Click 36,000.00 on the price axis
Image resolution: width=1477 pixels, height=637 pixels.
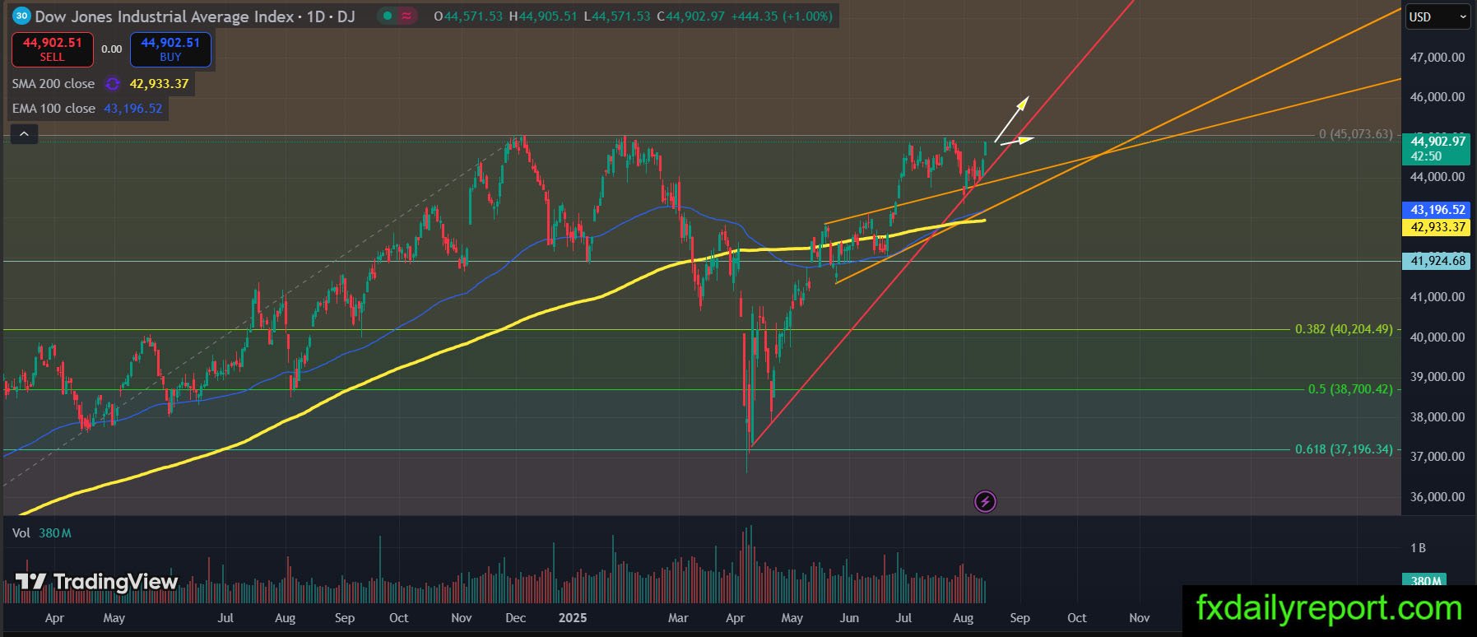tap(1438, 497)
